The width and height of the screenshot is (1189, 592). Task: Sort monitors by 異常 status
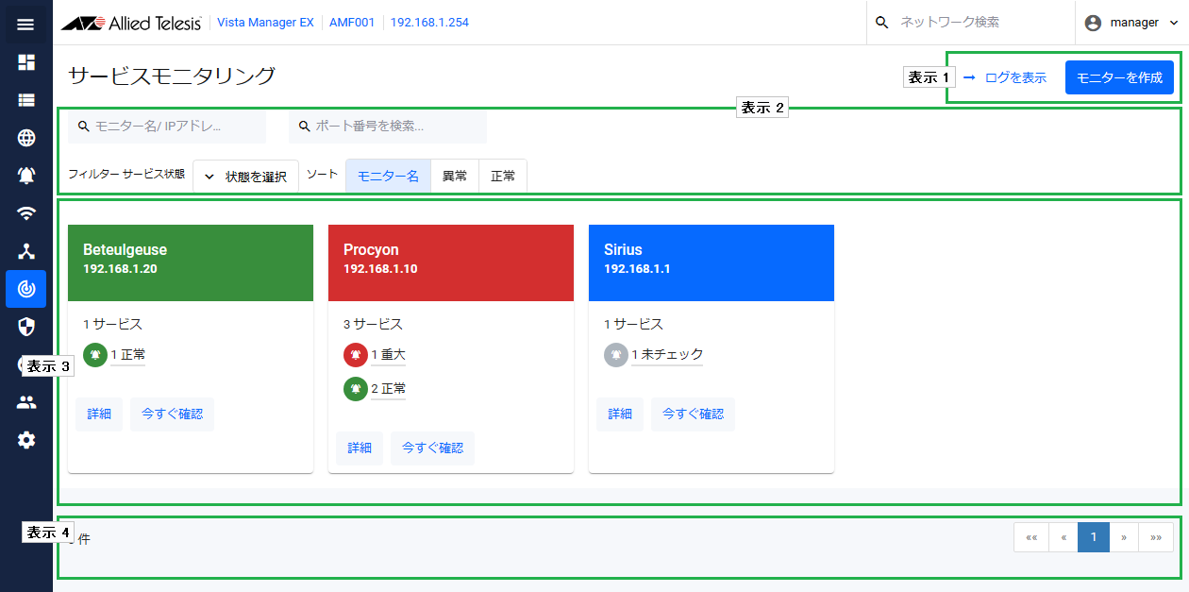(x=455, y=177)
